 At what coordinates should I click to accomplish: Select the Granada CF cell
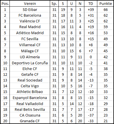[30, 121]
